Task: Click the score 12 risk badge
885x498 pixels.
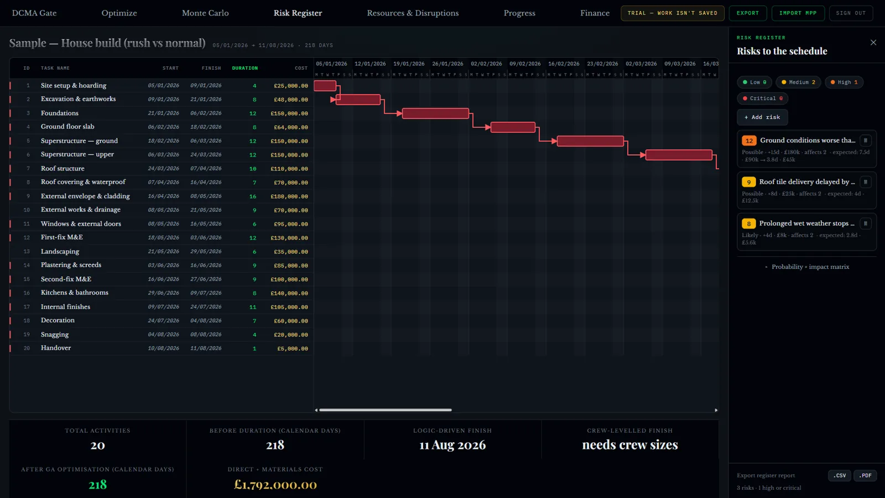Action: tap(749, 141)
